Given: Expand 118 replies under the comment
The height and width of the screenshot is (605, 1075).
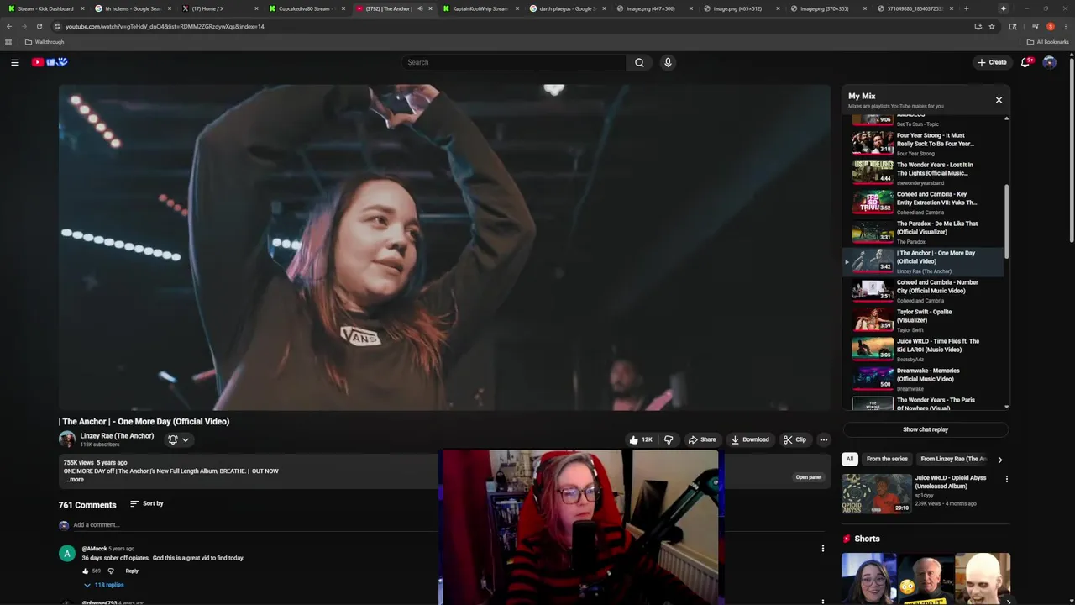Looking at the screenshot, I should [x=103, y=585].
